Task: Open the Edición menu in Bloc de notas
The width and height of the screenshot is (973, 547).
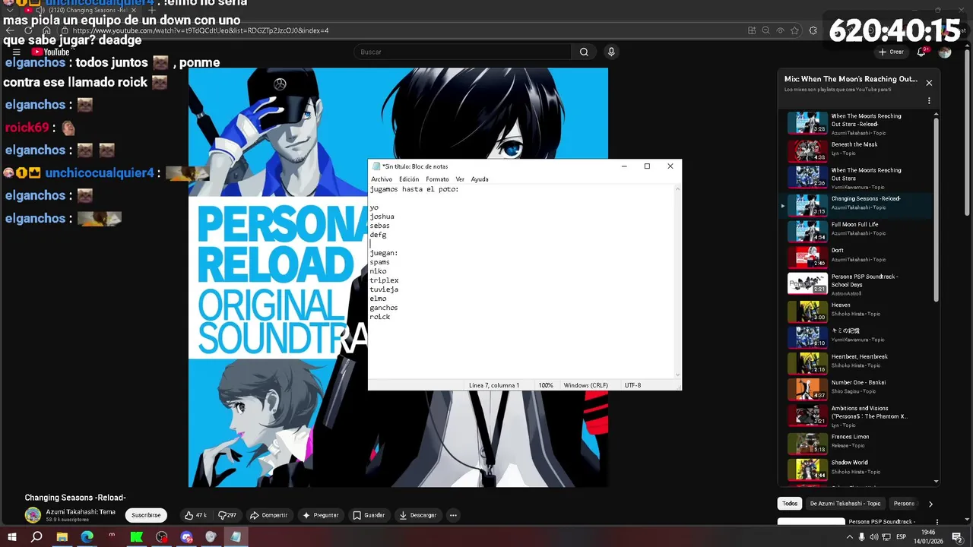Action: click(x=409, y=179)
